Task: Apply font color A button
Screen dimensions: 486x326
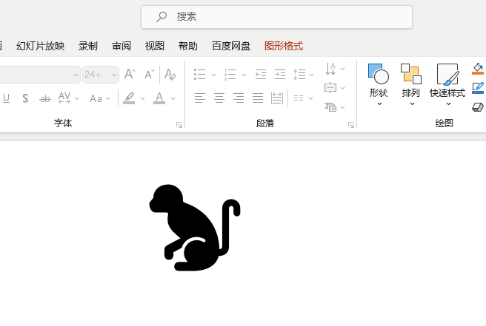Action: [x=159, y=98]
